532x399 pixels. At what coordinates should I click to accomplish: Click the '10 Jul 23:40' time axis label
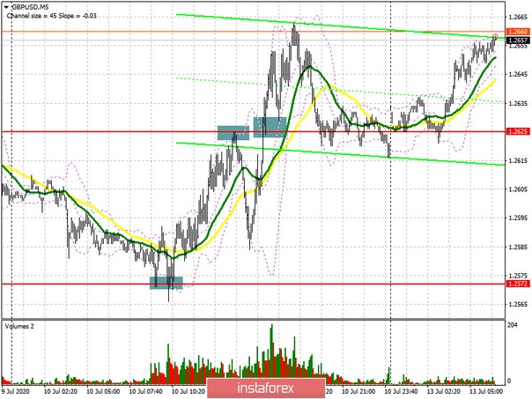(x=401, y=391)
